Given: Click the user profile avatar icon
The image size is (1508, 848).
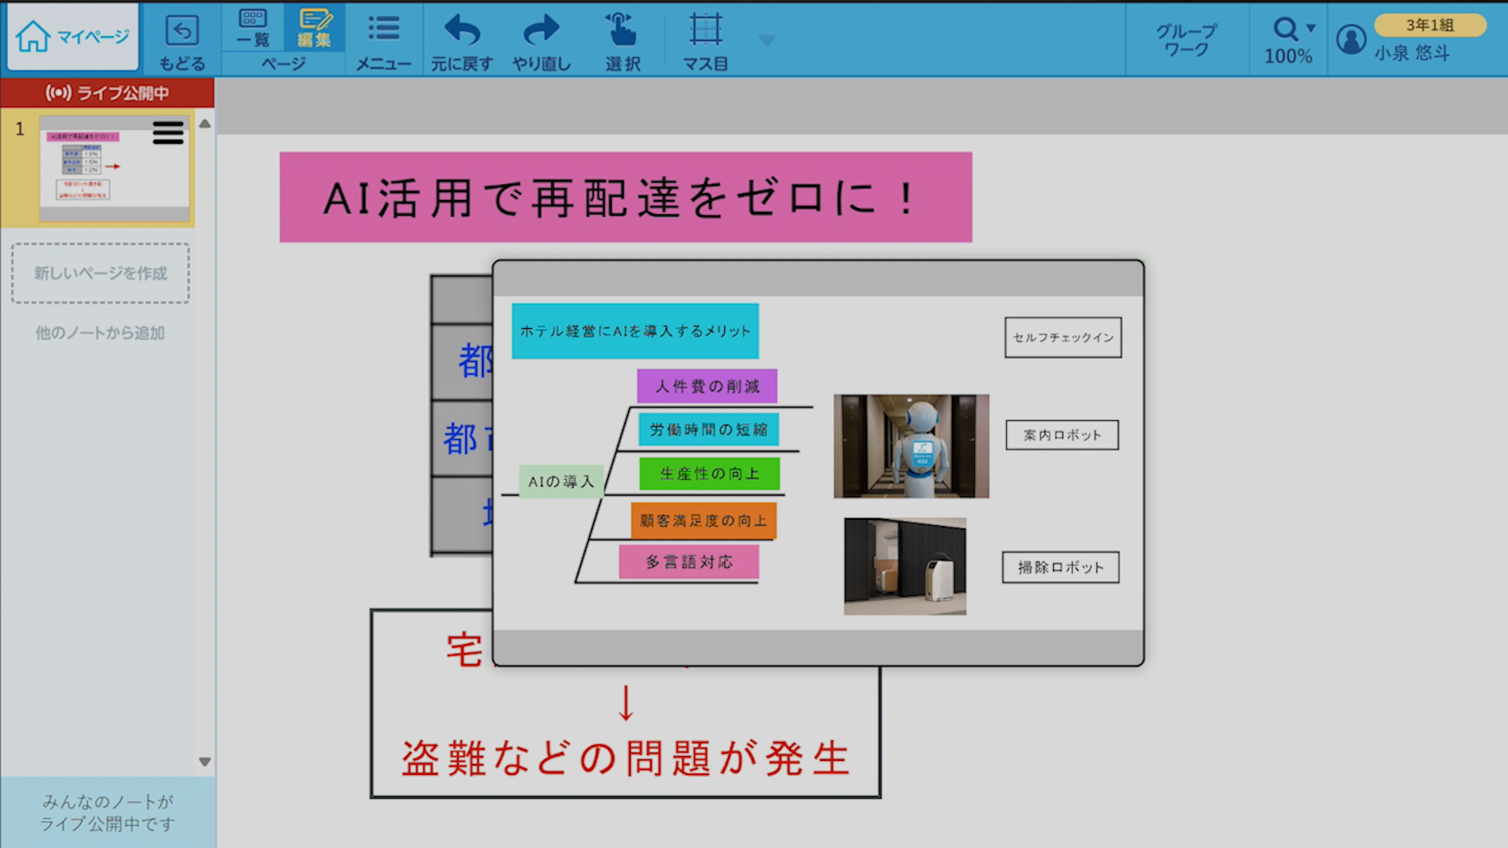Looking at the screenshot, I should (1352, 39).
